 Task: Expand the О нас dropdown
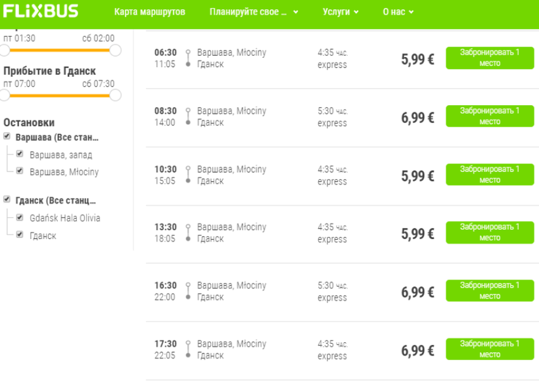(x=398, y=12)
